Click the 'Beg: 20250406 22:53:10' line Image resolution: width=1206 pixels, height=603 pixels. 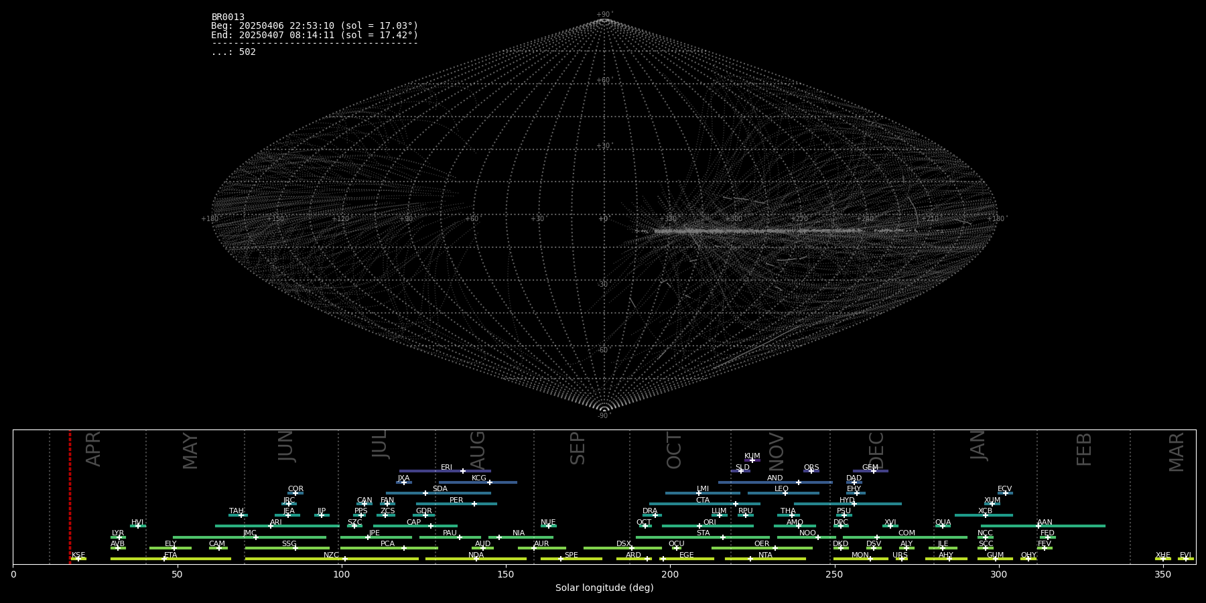[314, 26]
